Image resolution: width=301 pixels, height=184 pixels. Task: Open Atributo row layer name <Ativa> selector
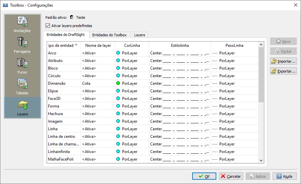click(98, 61)
